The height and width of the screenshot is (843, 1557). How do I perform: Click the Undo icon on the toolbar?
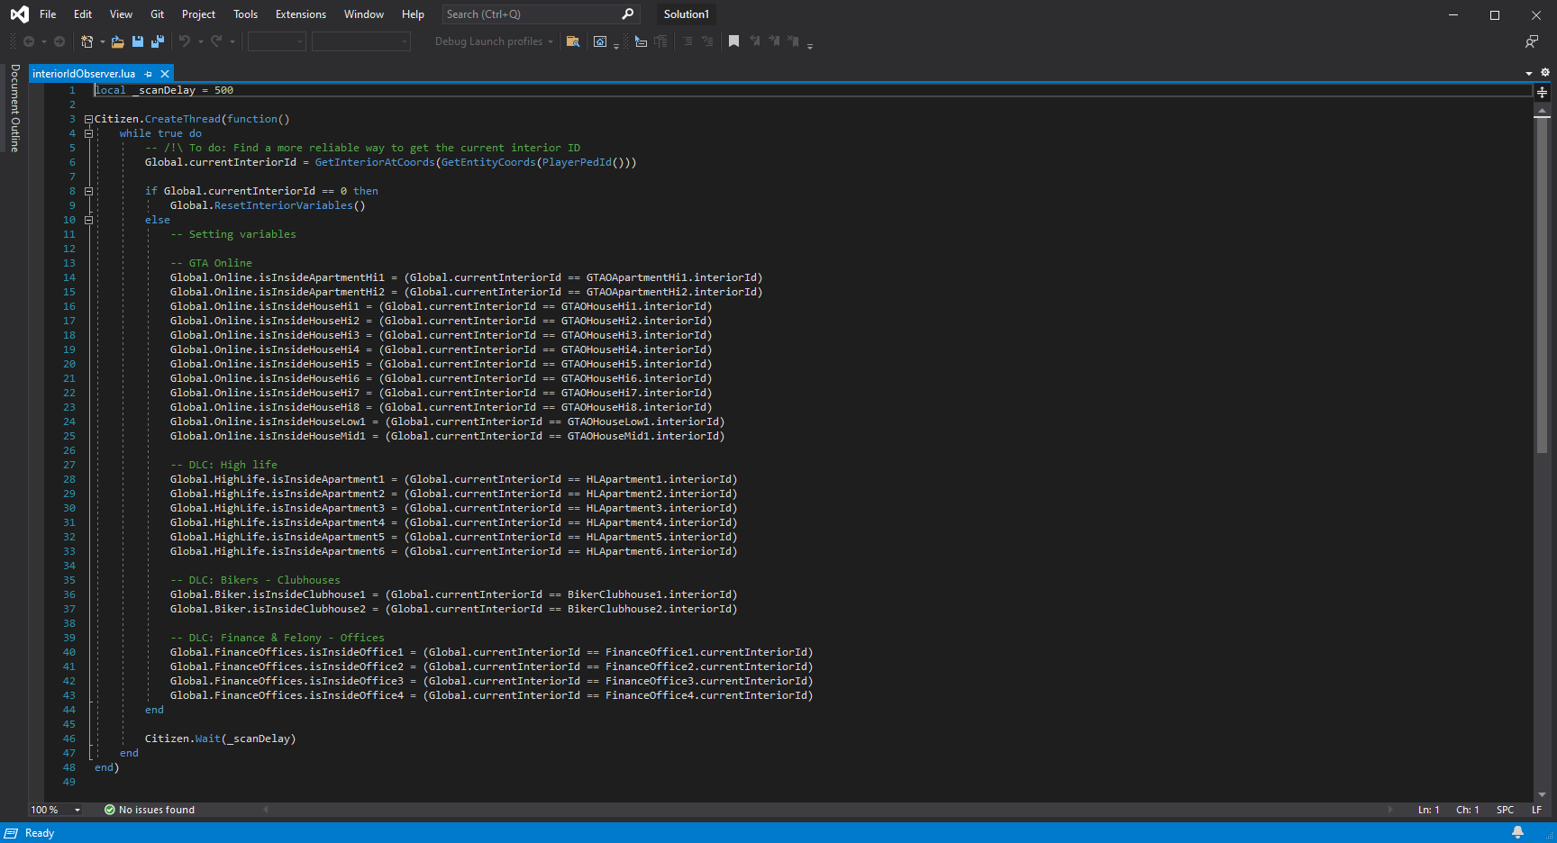(x=184, y=41)
